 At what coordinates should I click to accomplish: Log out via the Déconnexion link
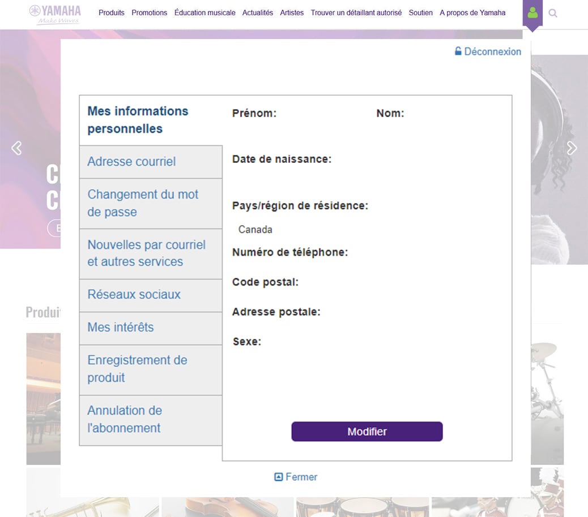tap(492, 51)
